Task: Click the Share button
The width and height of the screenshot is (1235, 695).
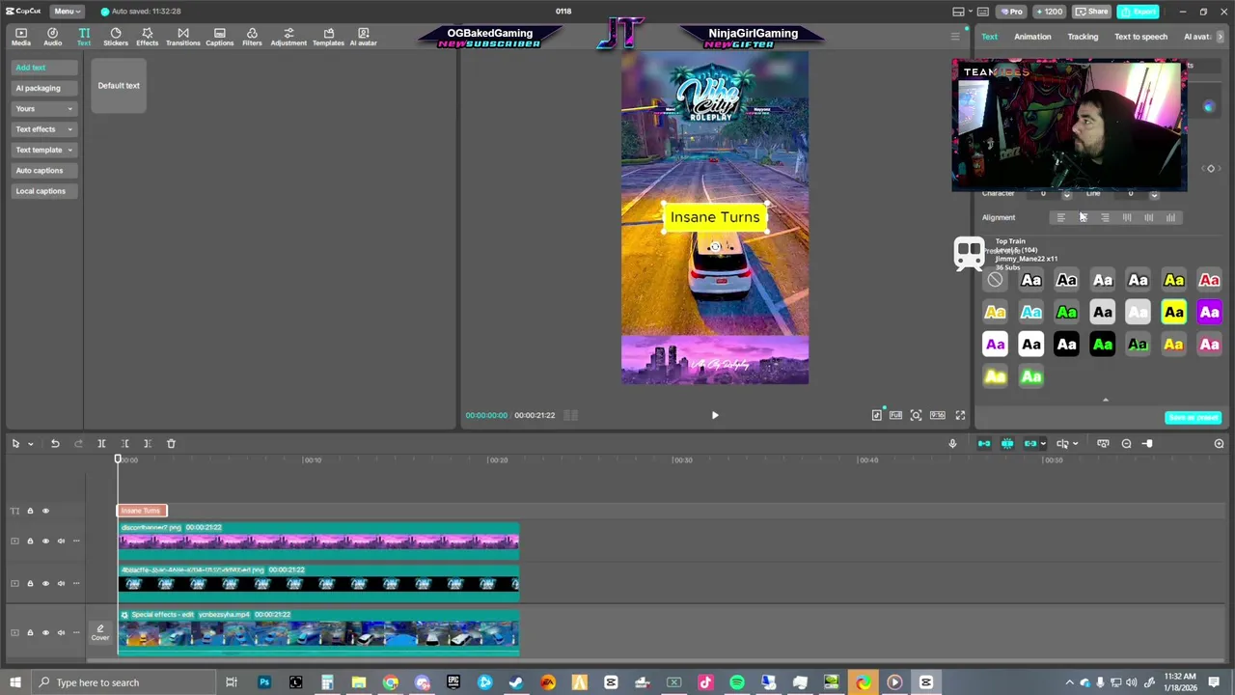Action: point(1092,12)
